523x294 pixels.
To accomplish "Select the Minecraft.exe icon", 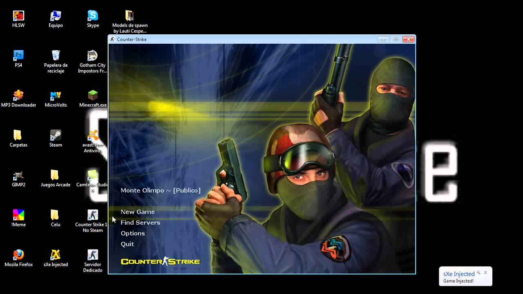I will 93,99.
